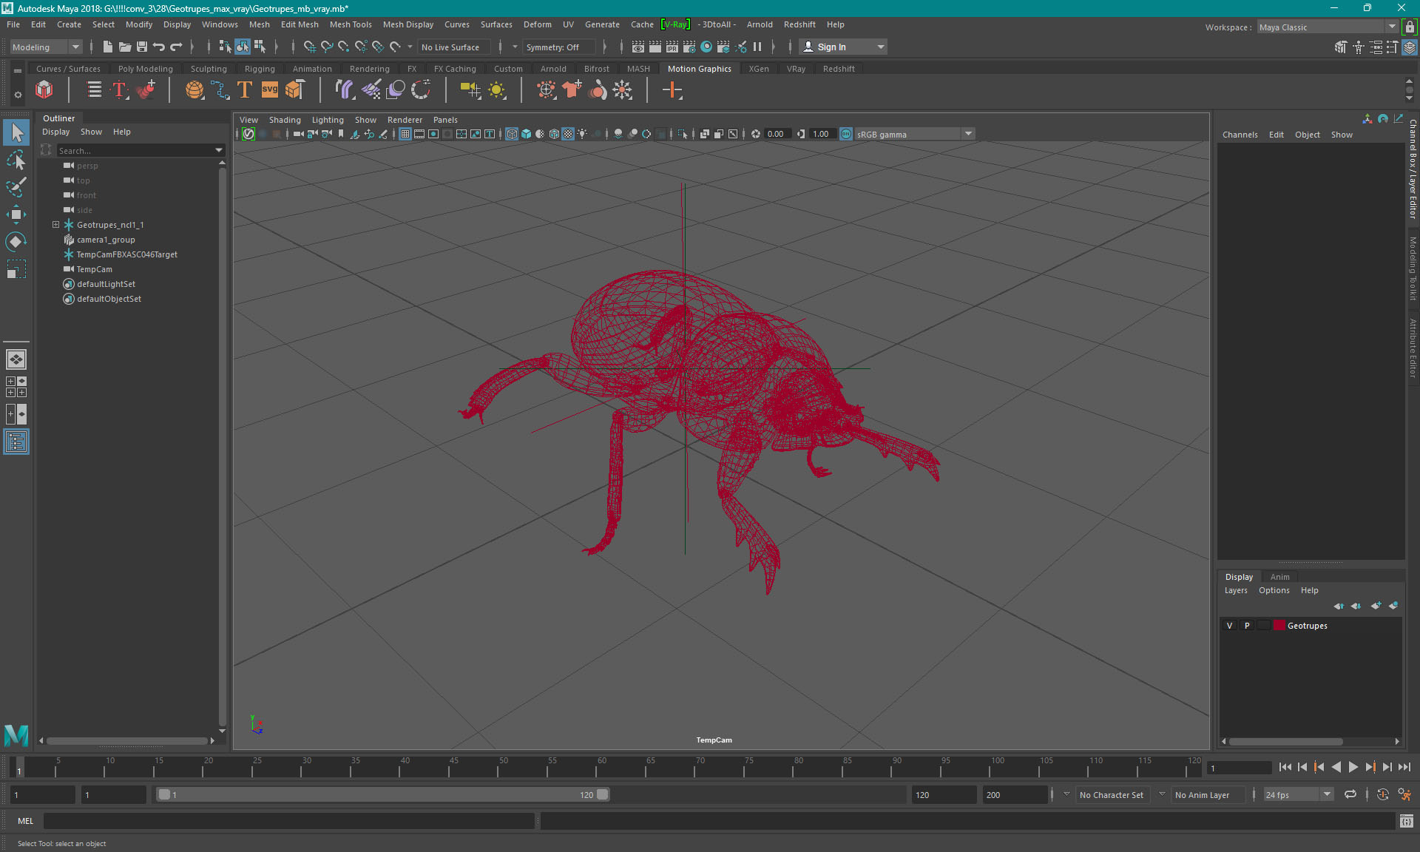
Task: Click the Pause Viewport 2 icon
Action: [757, 47]
